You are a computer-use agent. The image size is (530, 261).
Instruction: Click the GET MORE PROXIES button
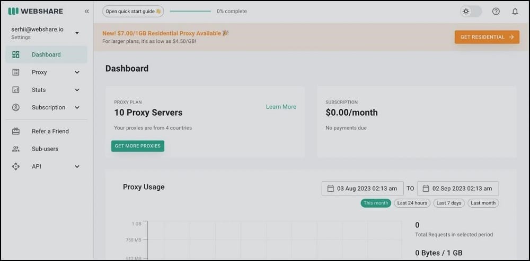(x=138, y=146)
